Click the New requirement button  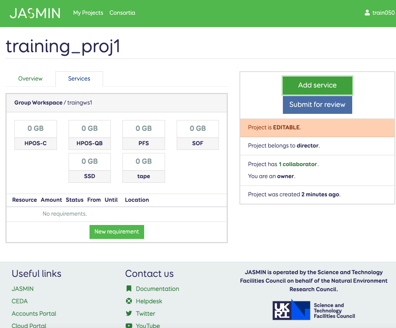(x=117, y=232)
